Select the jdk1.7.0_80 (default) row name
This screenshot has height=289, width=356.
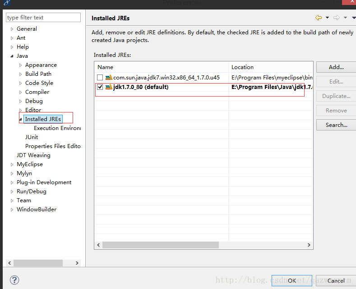[x=141, y=87]
